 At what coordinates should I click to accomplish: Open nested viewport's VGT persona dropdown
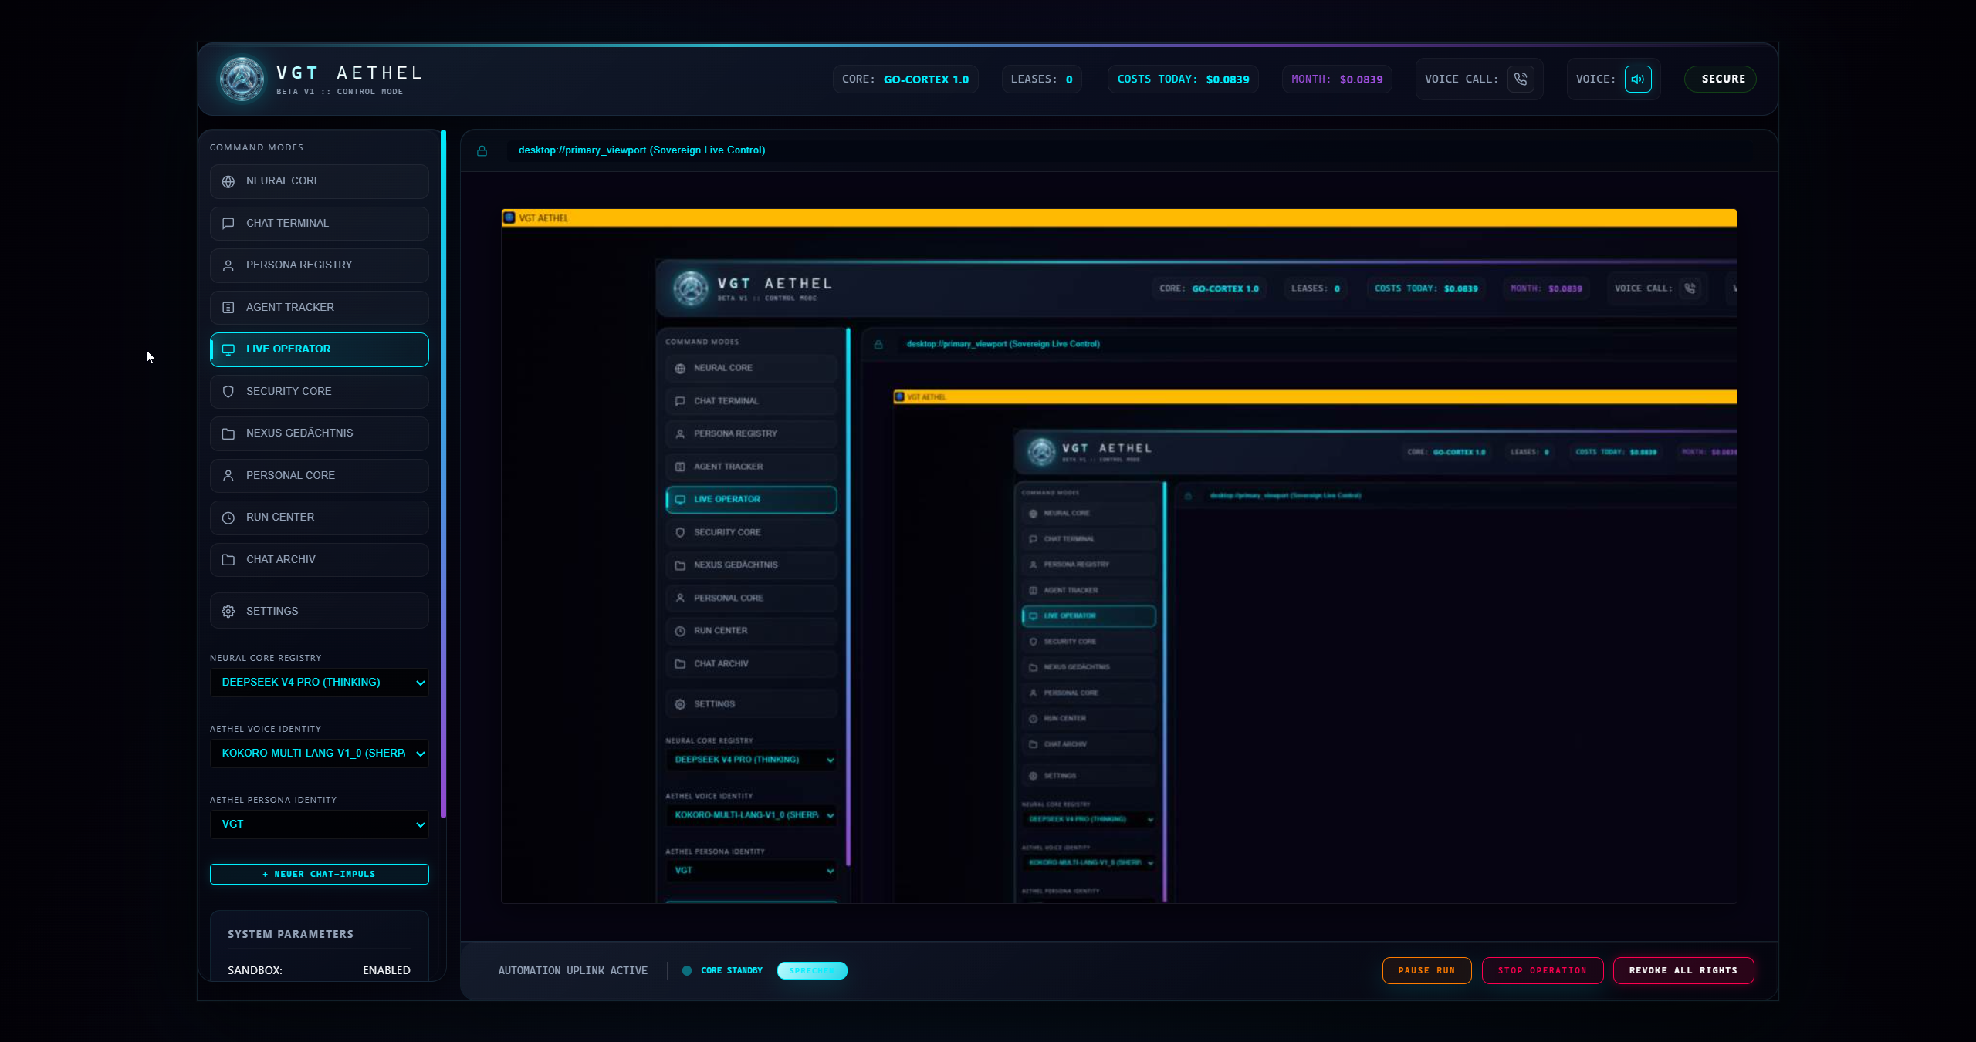point(751,871)
